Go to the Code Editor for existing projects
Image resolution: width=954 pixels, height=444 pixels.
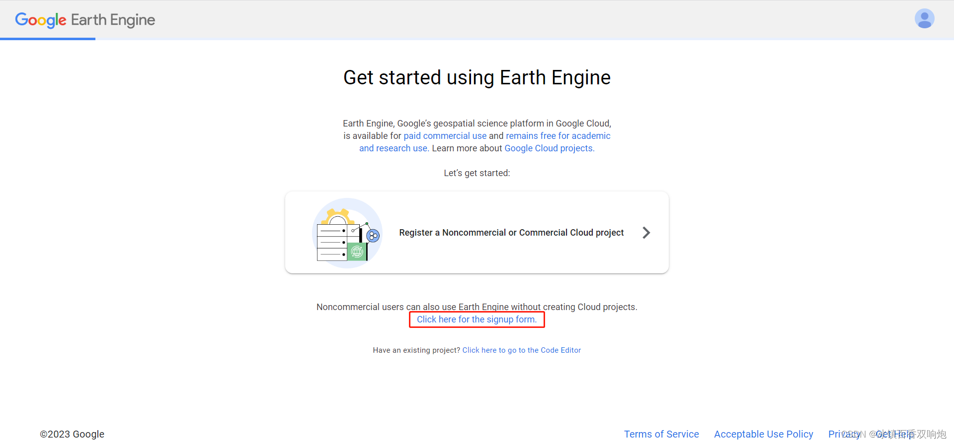(x=521, y=350)
